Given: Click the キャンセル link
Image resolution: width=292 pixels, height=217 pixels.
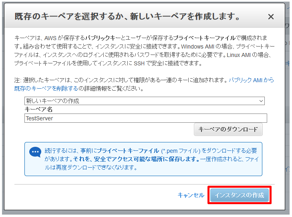Looking at the screenshot, I should (x=191, y=195).
